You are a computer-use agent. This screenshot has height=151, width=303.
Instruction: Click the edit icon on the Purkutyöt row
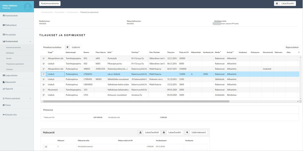[43, 59]
